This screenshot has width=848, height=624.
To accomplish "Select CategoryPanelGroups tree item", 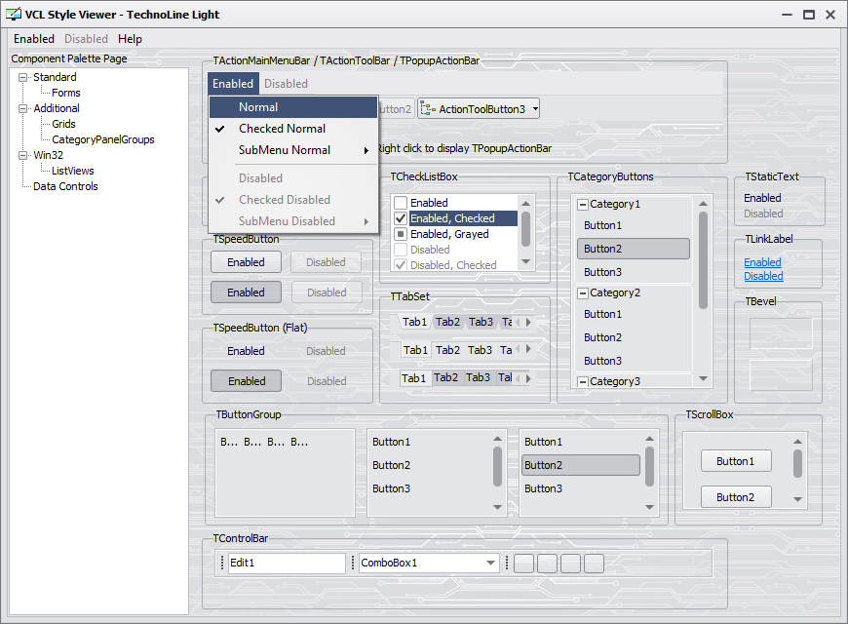I will pyautogui.click(x=102, y=140).
